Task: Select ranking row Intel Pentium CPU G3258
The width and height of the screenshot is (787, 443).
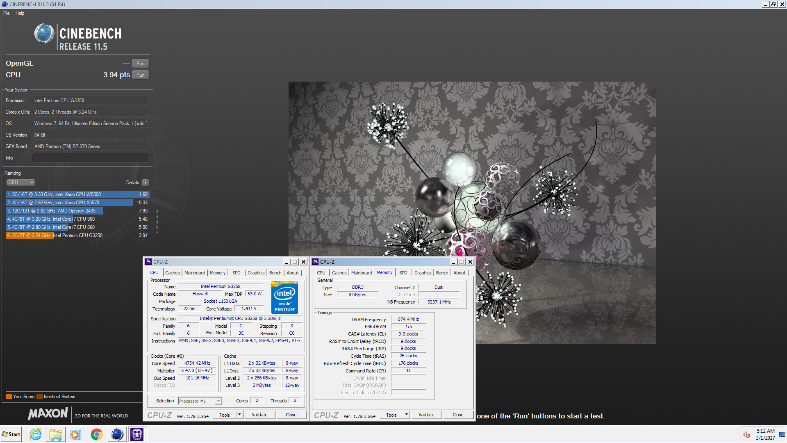Action: 77,235
